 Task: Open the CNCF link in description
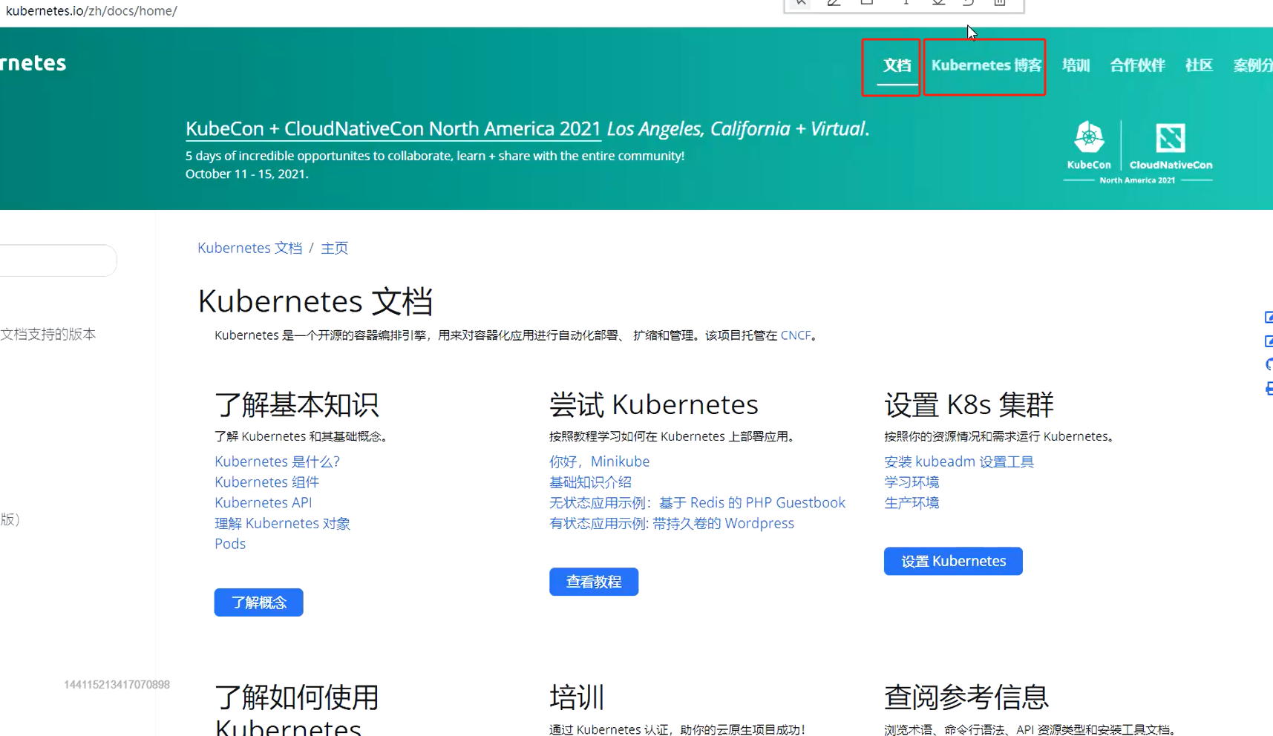796,335
